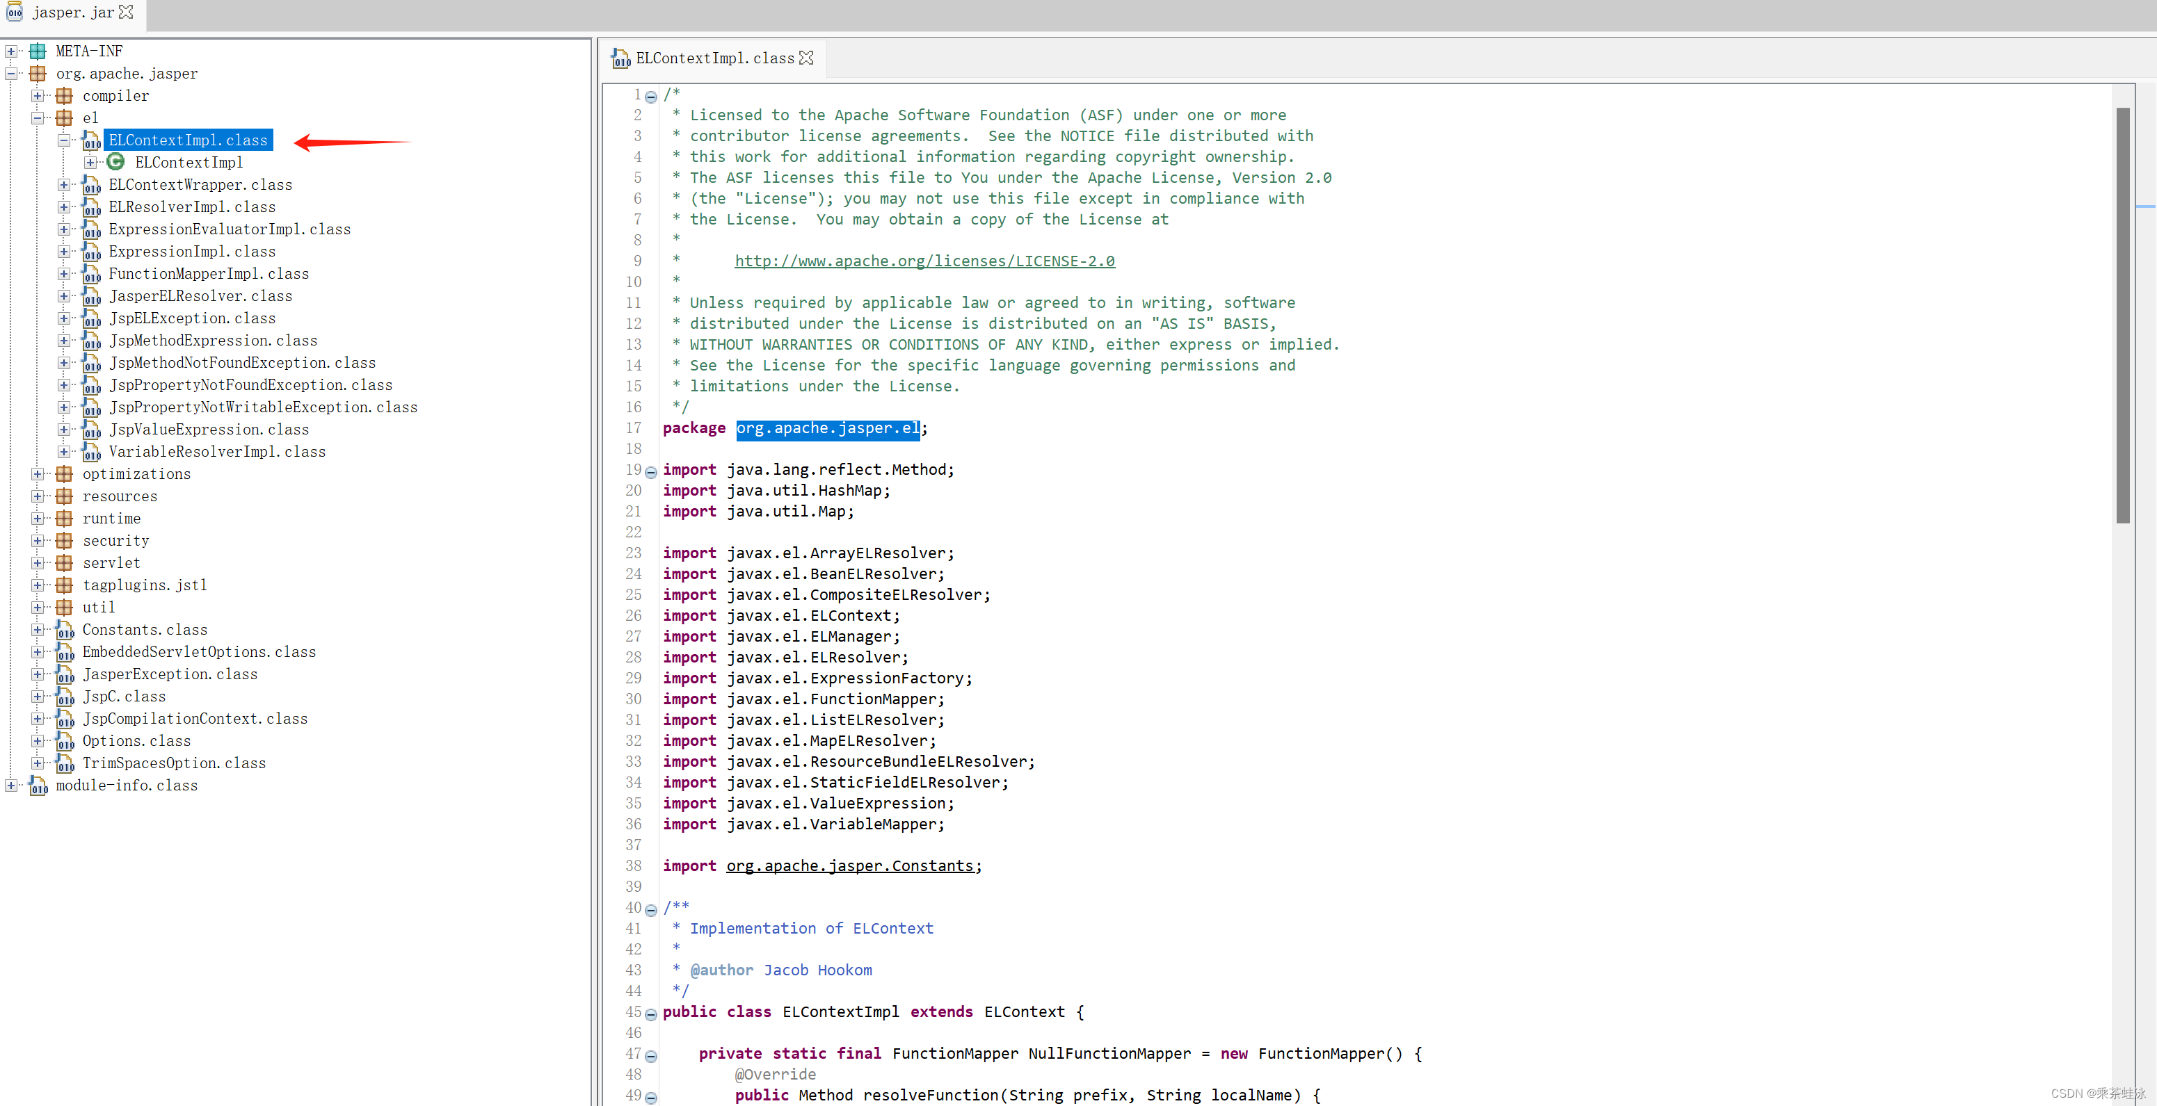This screenshot has width=2157, height=1106.
Task: Select JspPropertyNotFoundException.class in the tree
Action: click(x=250, y=385)
